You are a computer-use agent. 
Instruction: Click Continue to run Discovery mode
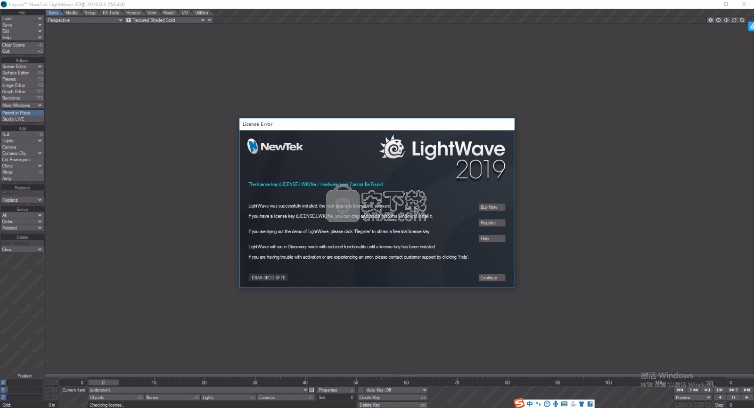tap(492, 278)
